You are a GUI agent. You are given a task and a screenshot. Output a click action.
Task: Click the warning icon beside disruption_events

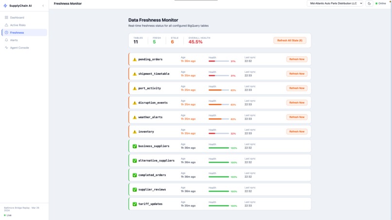pos(135,103)
